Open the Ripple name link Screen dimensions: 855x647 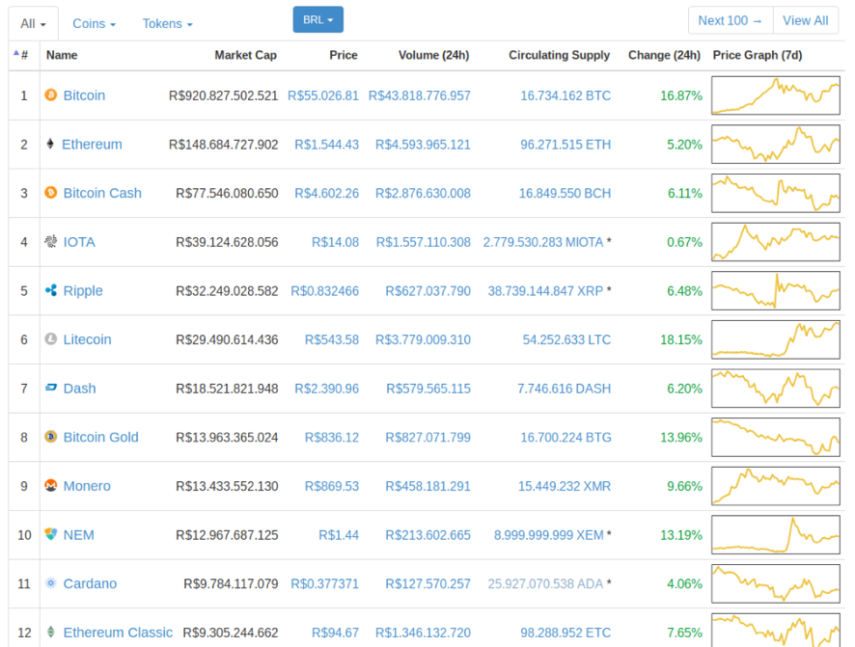[x=83, y=291]
